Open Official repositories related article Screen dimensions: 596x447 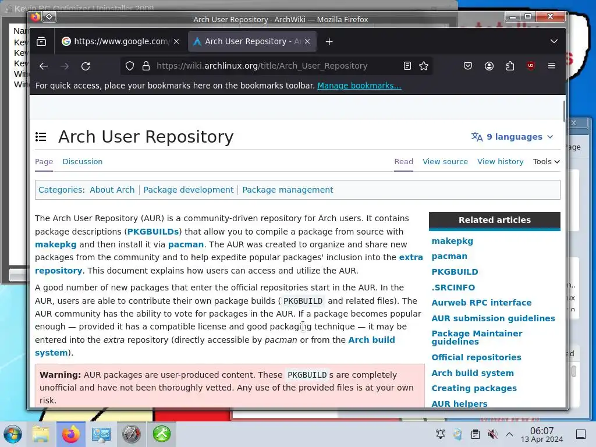(476, 357)
